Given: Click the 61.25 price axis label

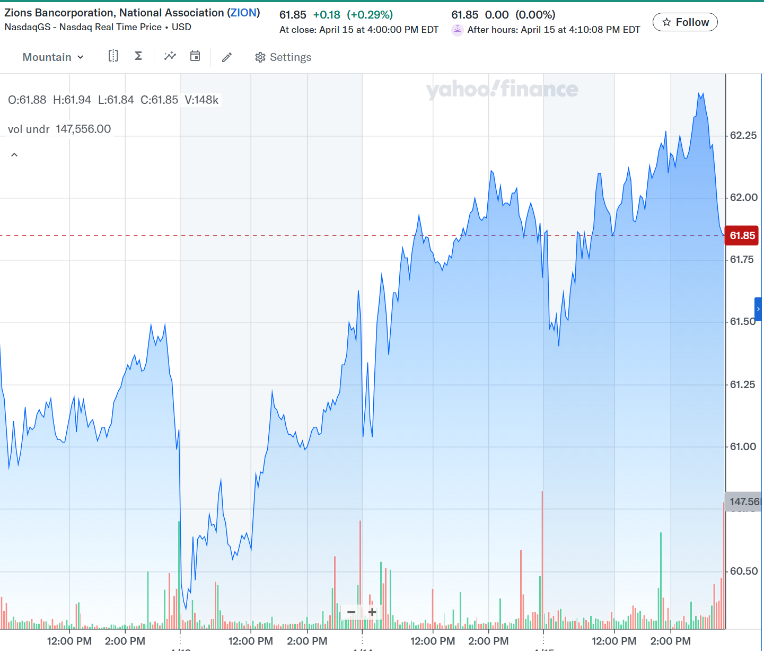Looking at the screenshot, I should (743, 384).
